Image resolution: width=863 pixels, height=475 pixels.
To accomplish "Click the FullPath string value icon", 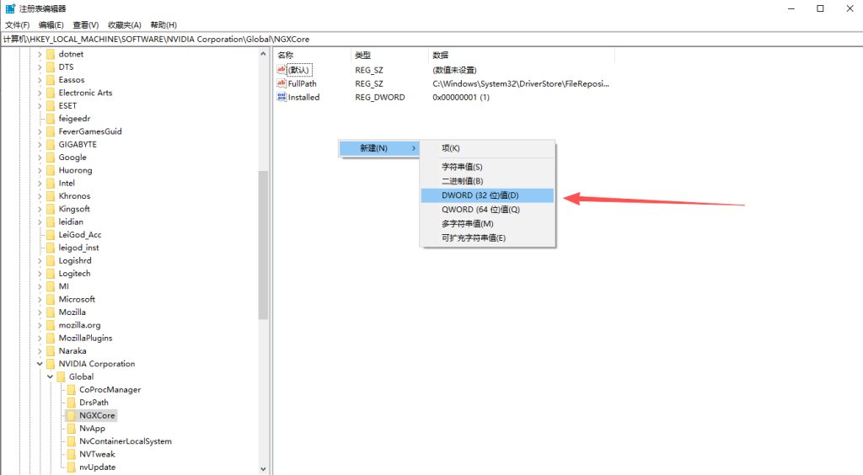I will 281,83.
